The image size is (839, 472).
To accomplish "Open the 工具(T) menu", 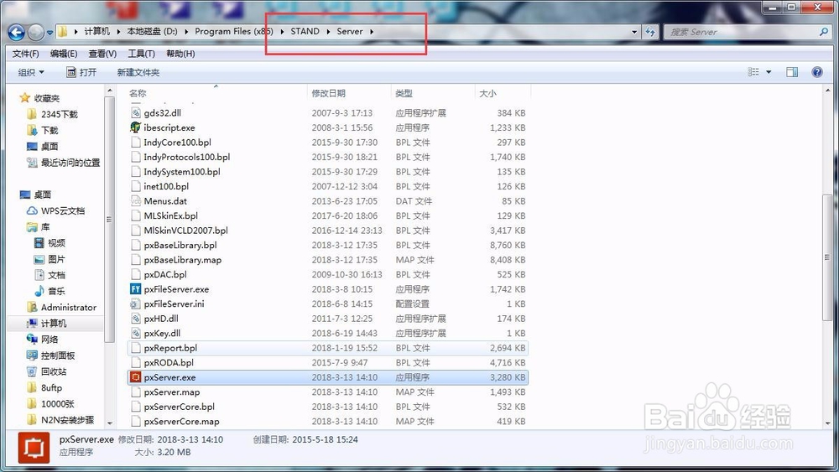I will (x=141, y=54).
